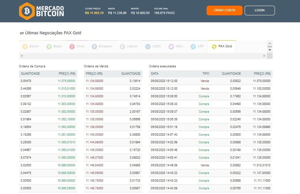Click buy order price 10.956,58000
Viewport: 300px width, 194px height.
pos(66,188)
